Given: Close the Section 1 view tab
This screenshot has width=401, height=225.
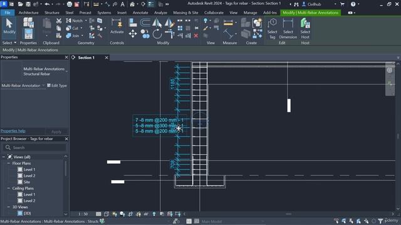Looking at the screenshot, I should point(107,57).
